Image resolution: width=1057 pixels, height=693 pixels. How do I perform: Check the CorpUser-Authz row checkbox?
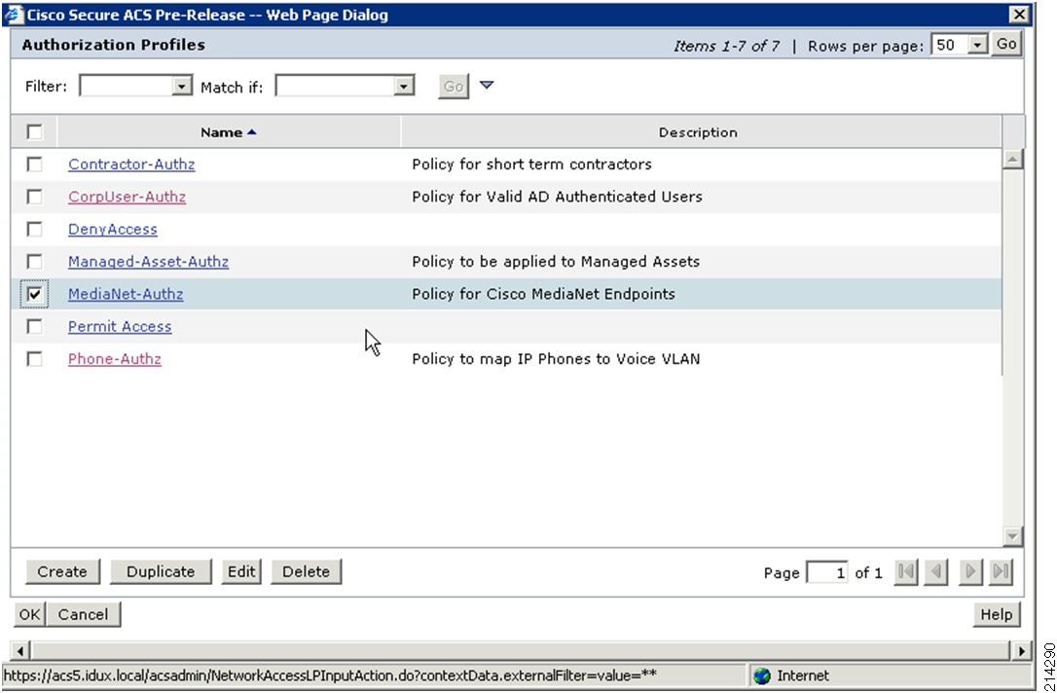click(34, 197)
